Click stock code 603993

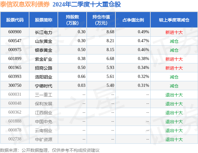pyautogui.click(x=15, y=76)
